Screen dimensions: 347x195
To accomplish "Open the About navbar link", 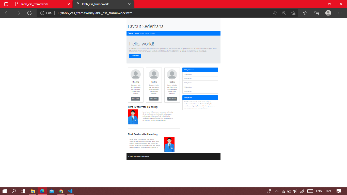I will pyautogui.click(x=147, y=33).
